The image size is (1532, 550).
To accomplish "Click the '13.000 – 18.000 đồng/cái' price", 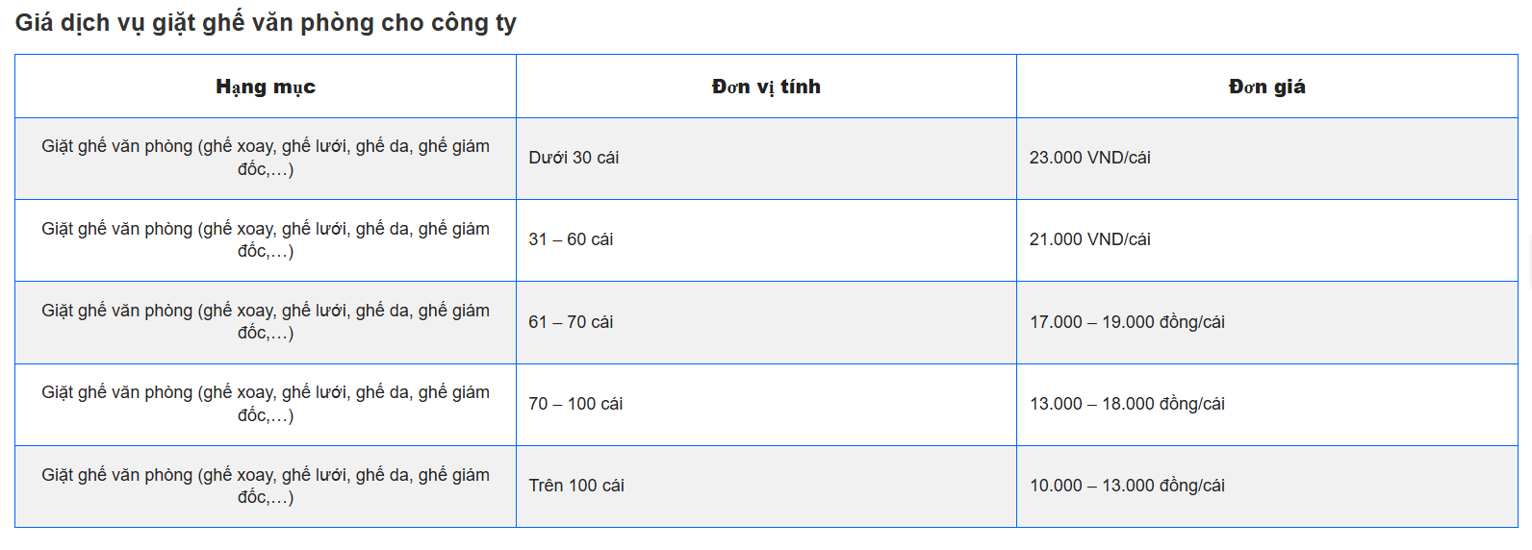I will tap(1127, 404).
